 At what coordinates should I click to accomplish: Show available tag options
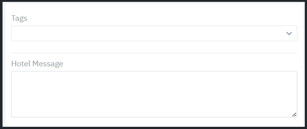(x=289, y=33)
